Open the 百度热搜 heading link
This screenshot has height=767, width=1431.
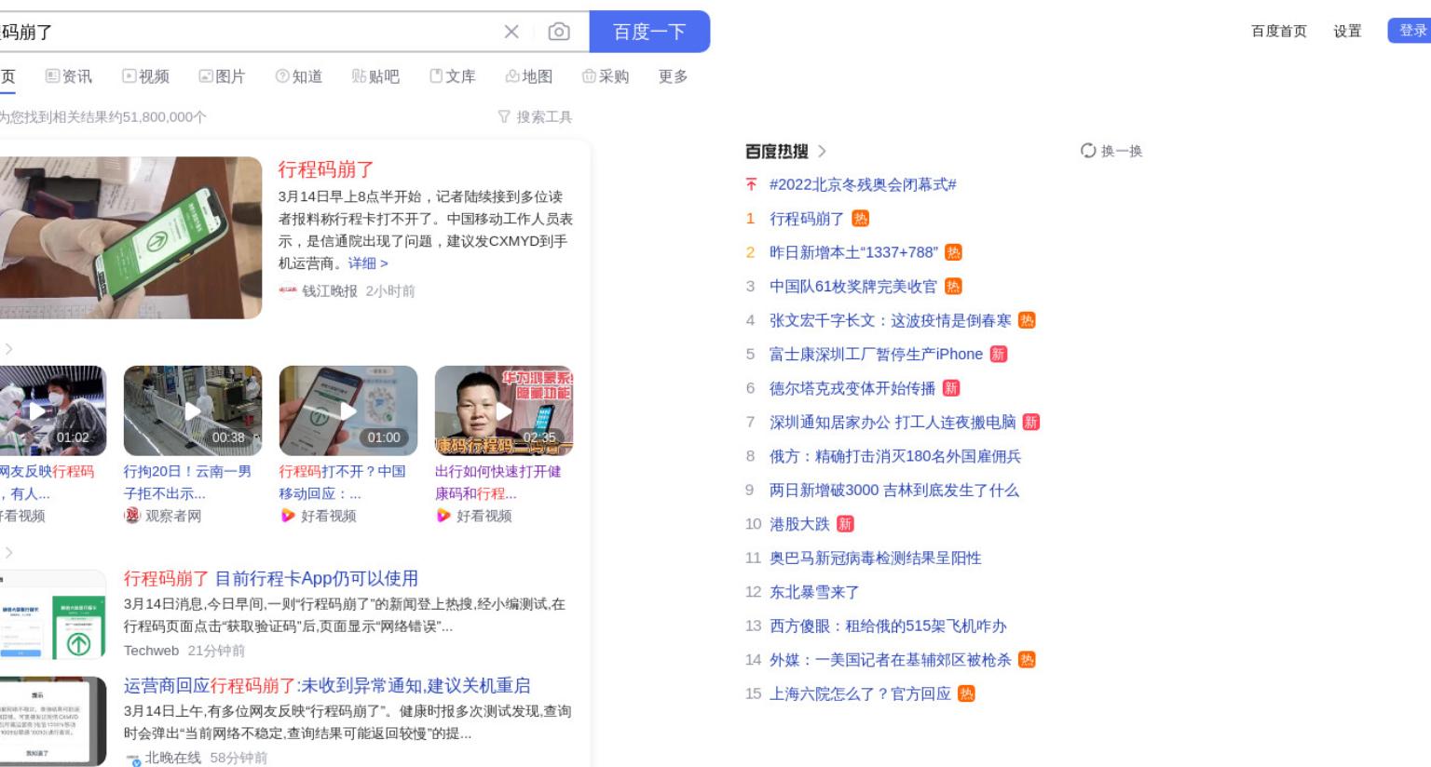click(777, 151)
